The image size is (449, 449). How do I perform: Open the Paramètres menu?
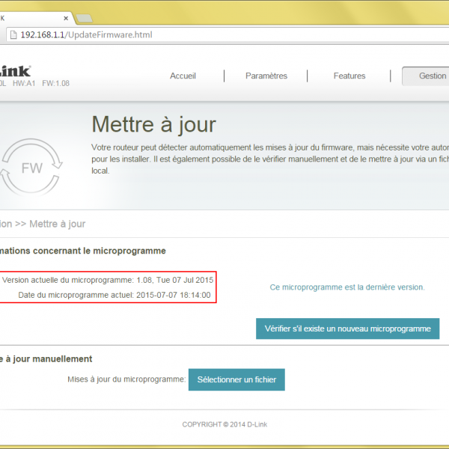click(x=266, y=76)
